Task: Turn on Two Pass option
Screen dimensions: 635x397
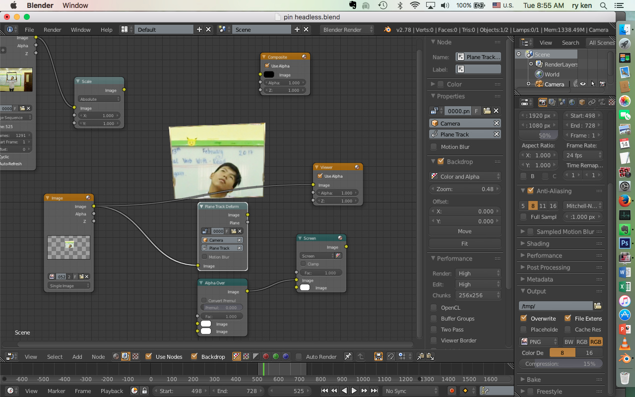Action: (x=434, y=330)
